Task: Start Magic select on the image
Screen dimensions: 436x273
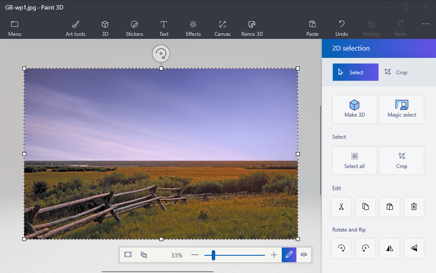Action: [401, 109]
